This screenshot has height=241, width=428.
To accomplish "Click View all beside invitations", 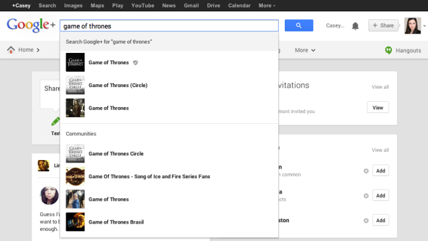I will [380, 87].
